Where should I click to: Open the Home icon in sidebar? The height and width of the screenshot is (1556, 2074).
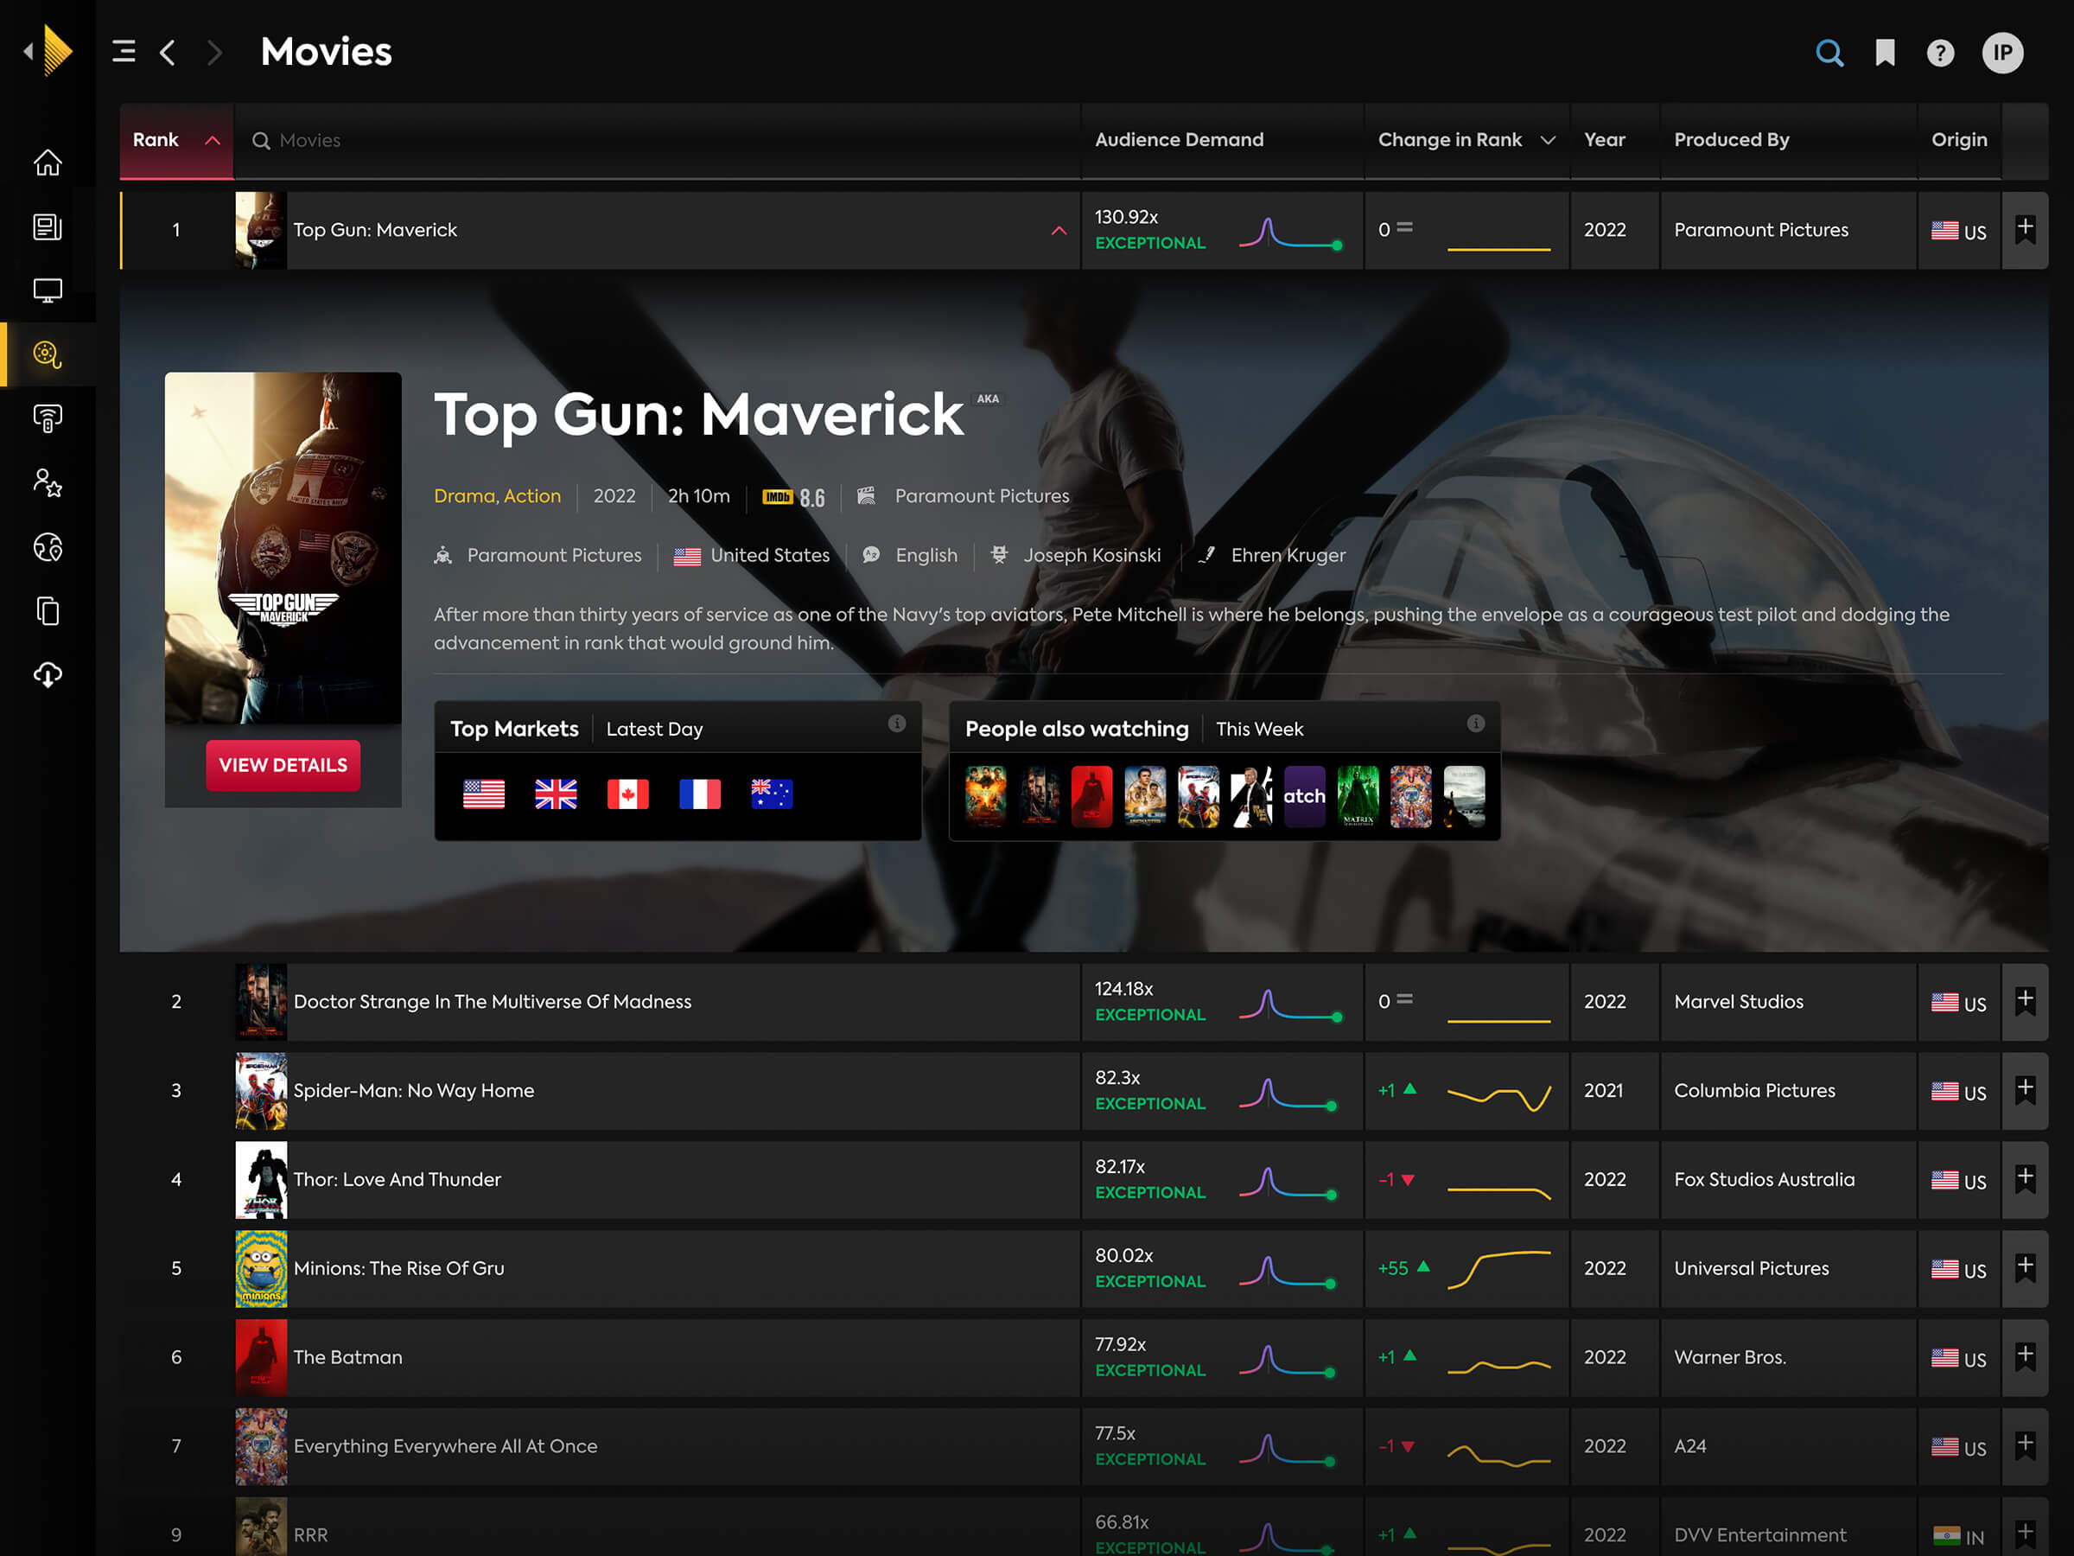pos(48,163)
